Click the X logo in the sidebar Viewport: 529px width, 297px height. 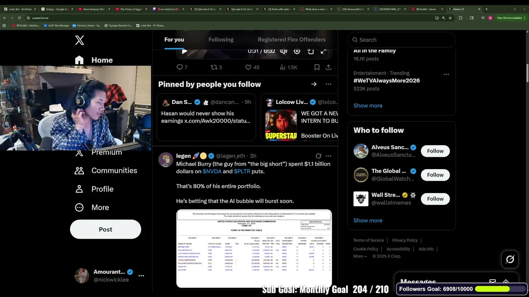point(80,40)
